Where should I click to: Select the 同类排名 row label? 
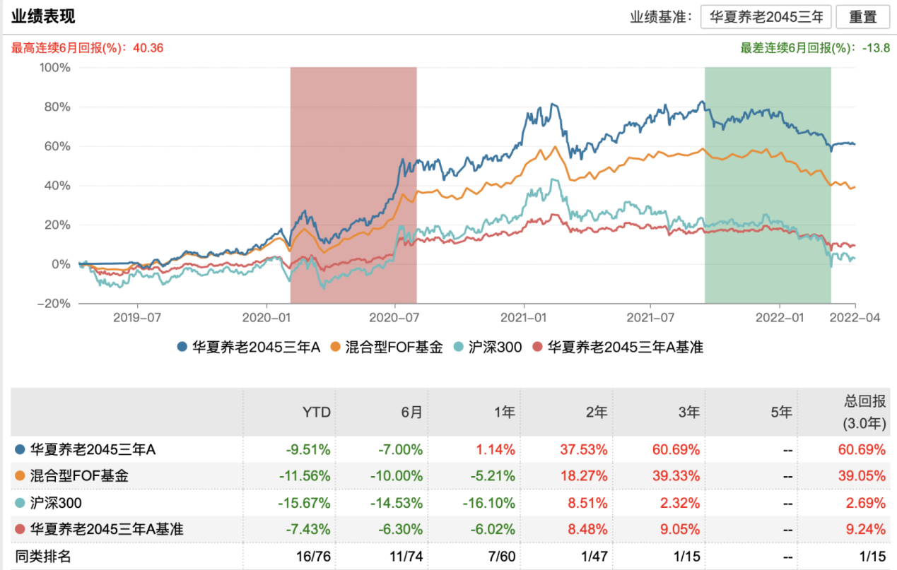pyautogui.click(x=44, y=557)
